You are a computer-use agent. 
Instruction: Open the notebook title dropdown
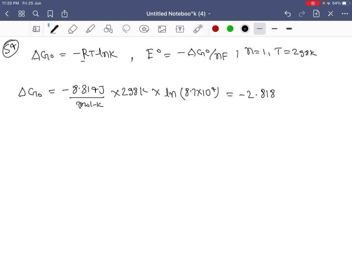coord(209,14)
